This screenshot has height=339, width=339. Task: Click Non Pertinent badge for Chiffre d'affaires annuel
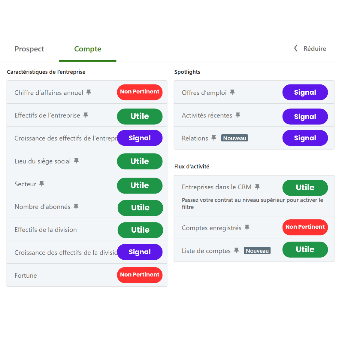(140, 92)
